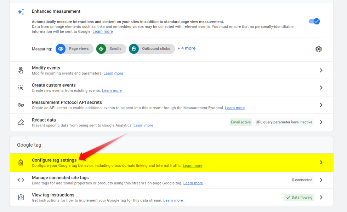Click the Configure tag settings tag icon
The image size is (347, 212).
(21, 162)
